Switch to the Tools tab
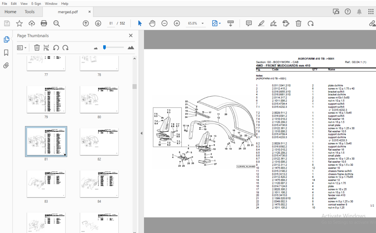Image resolution: width=376 pixels, height=233 pixels. (29, 12)
